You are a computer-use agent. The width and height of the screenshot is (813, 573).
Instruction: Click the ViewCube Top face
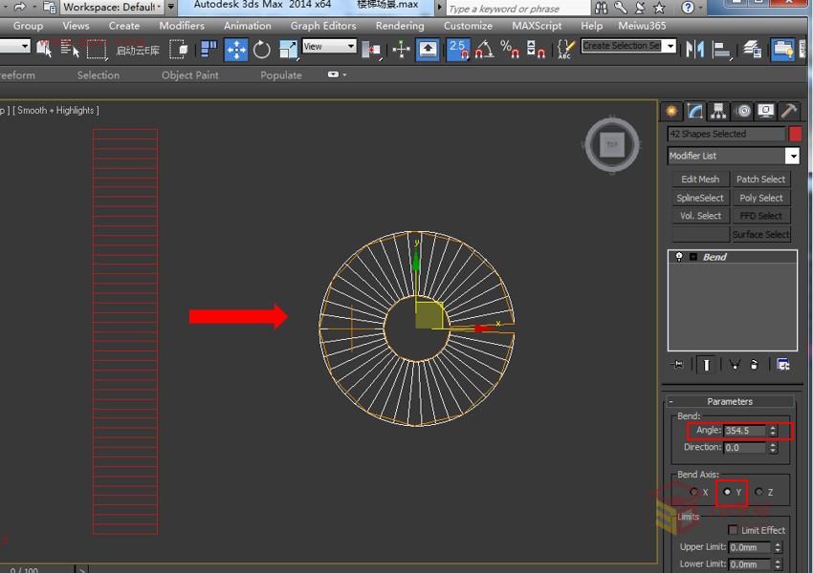tap(612, 145)
